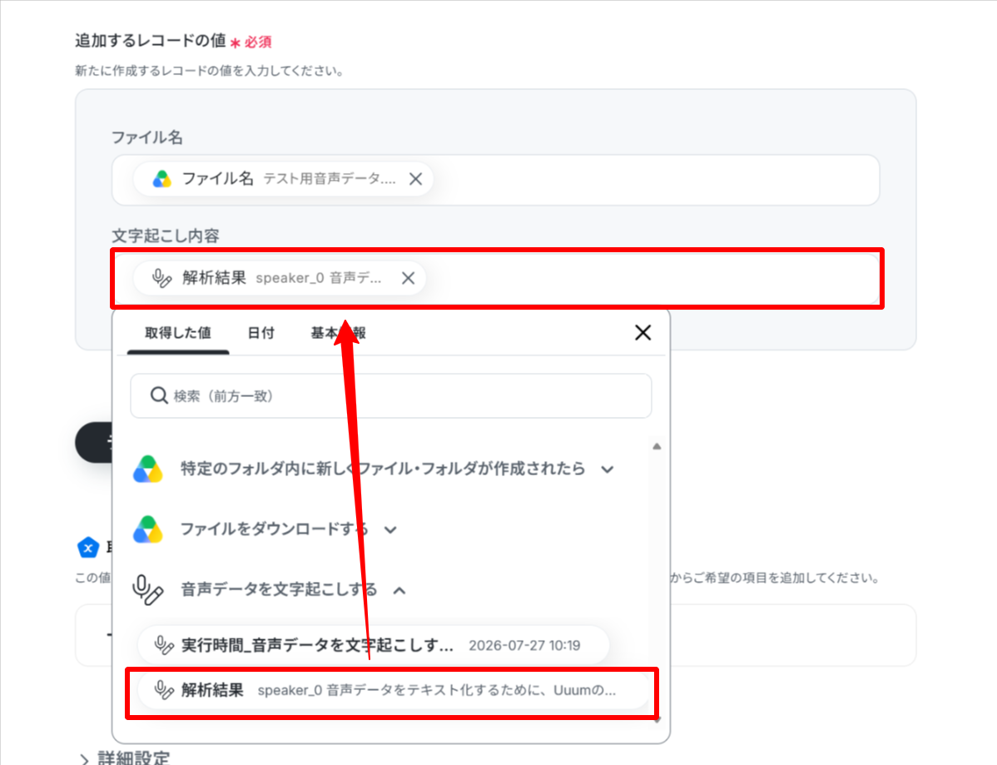Viewport: 997px width, 765px height.
Task: Select the 実行時間_音声データを文字起こしす… value
Action: tap(373, 645)
